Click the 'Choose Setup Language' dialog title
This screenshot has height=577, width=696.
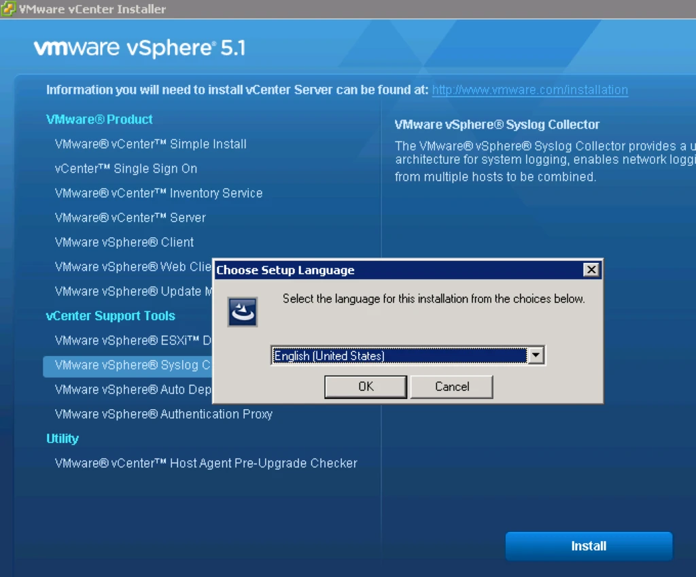[x=285, y=270]
